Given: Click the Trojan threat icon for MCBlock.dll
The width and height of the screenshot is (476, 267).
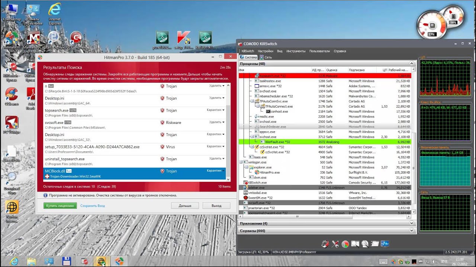Looking at the screenshot, I should 162,171.
